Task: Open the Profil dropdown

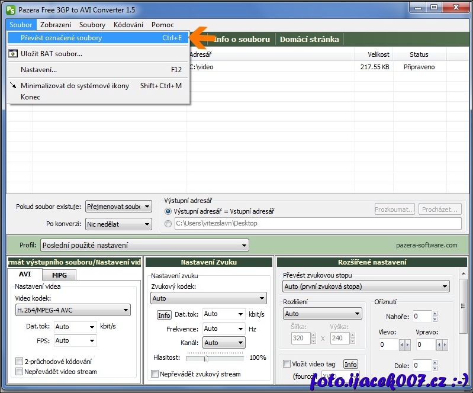Action: [144, 245]
